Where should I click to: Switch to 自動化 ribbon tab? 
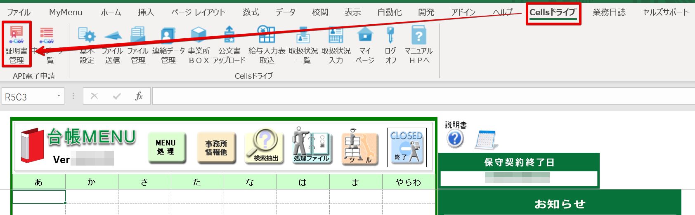point(389,12)
